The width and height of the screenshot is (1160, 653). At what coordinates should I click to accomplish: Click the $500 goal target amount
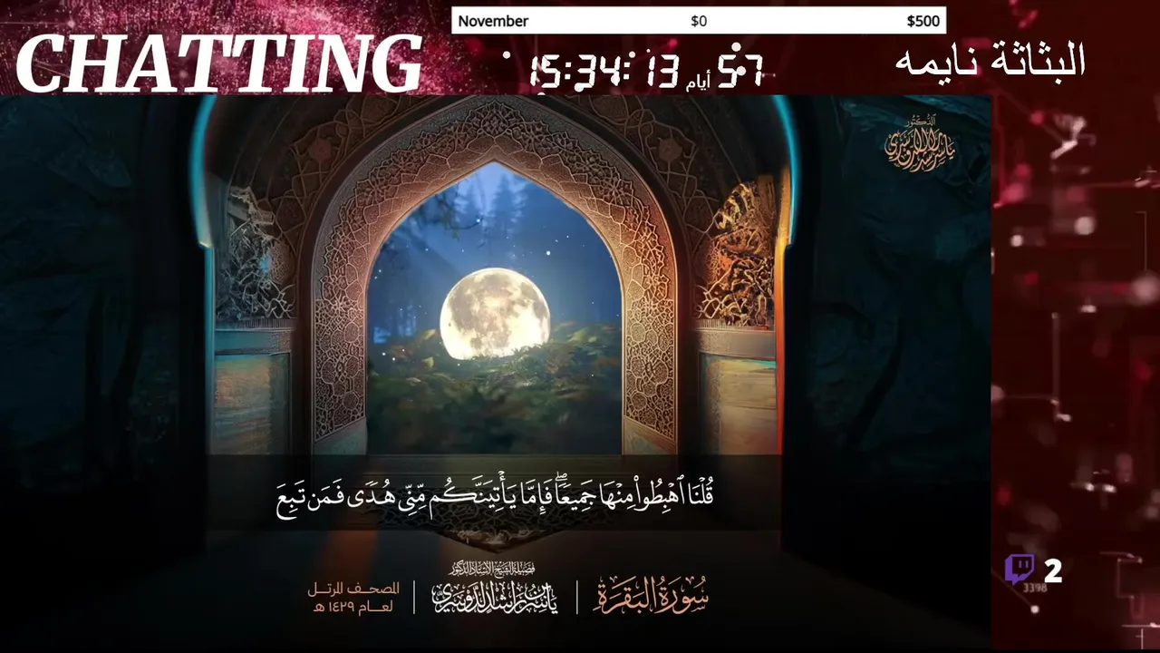click(x=923, y=21)
